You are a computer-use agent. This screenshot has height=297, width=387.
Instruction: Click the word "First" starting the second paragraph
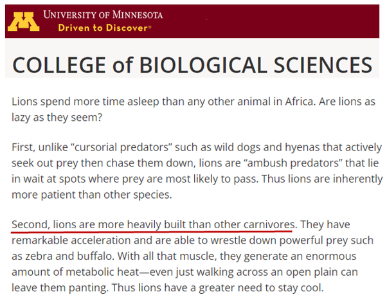(23, 147)
